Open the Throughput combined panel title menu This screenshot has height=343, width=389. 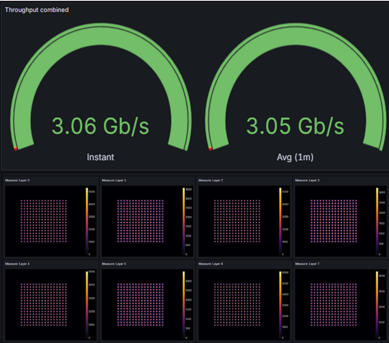[37, 10]
